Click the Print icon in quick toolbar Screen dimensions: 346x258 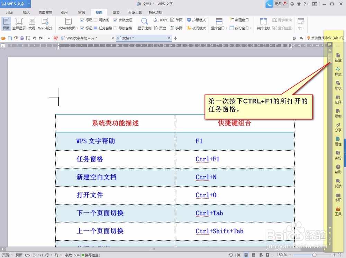(x=22, y=38)
